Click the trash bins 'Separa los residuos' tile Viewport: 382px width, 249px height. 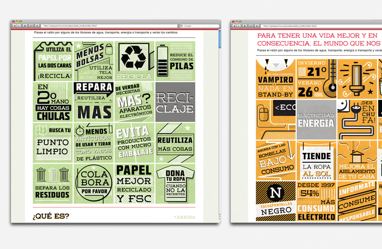(53, 184)
